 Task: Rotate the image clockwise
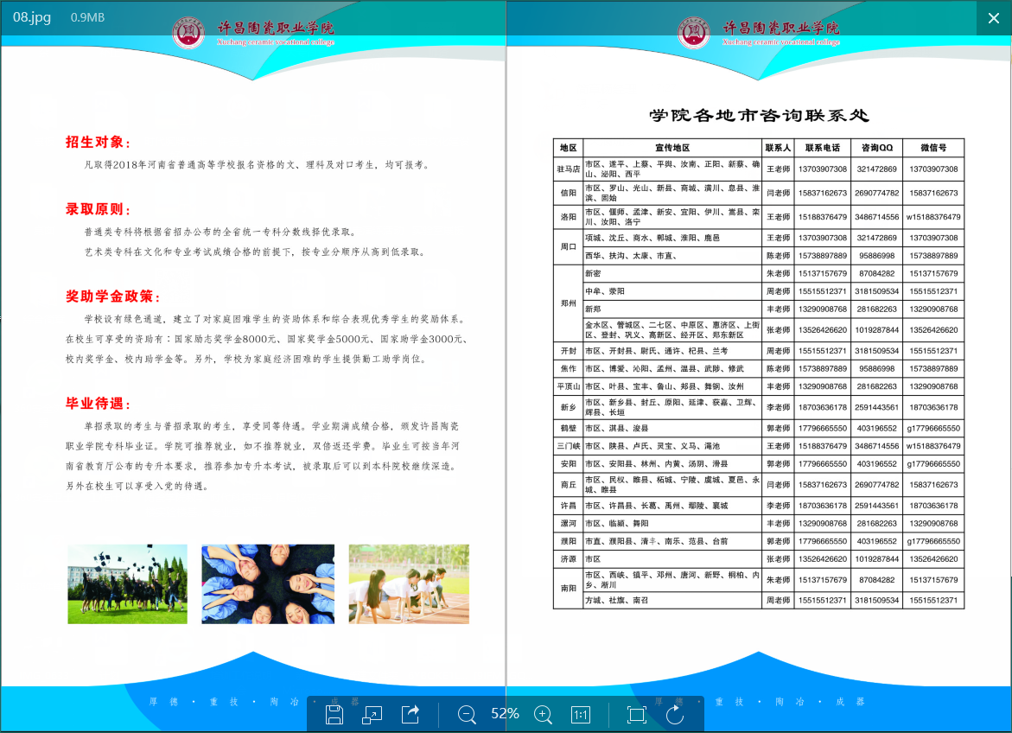[x=675, y=714]
